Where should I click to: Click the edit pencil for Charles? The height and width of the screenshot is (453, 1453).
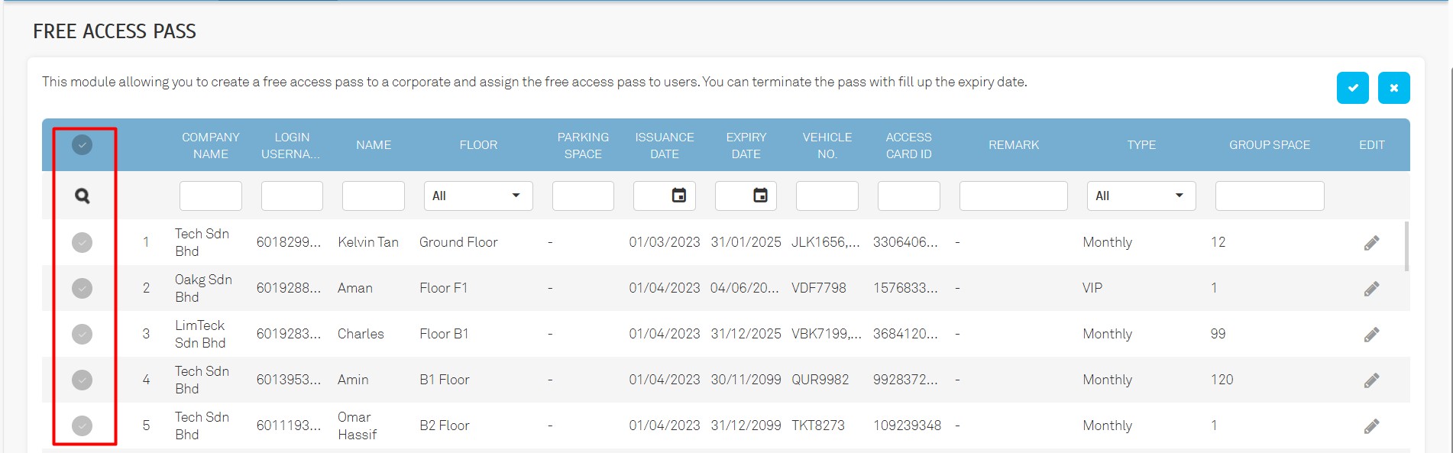[1371, 335]
